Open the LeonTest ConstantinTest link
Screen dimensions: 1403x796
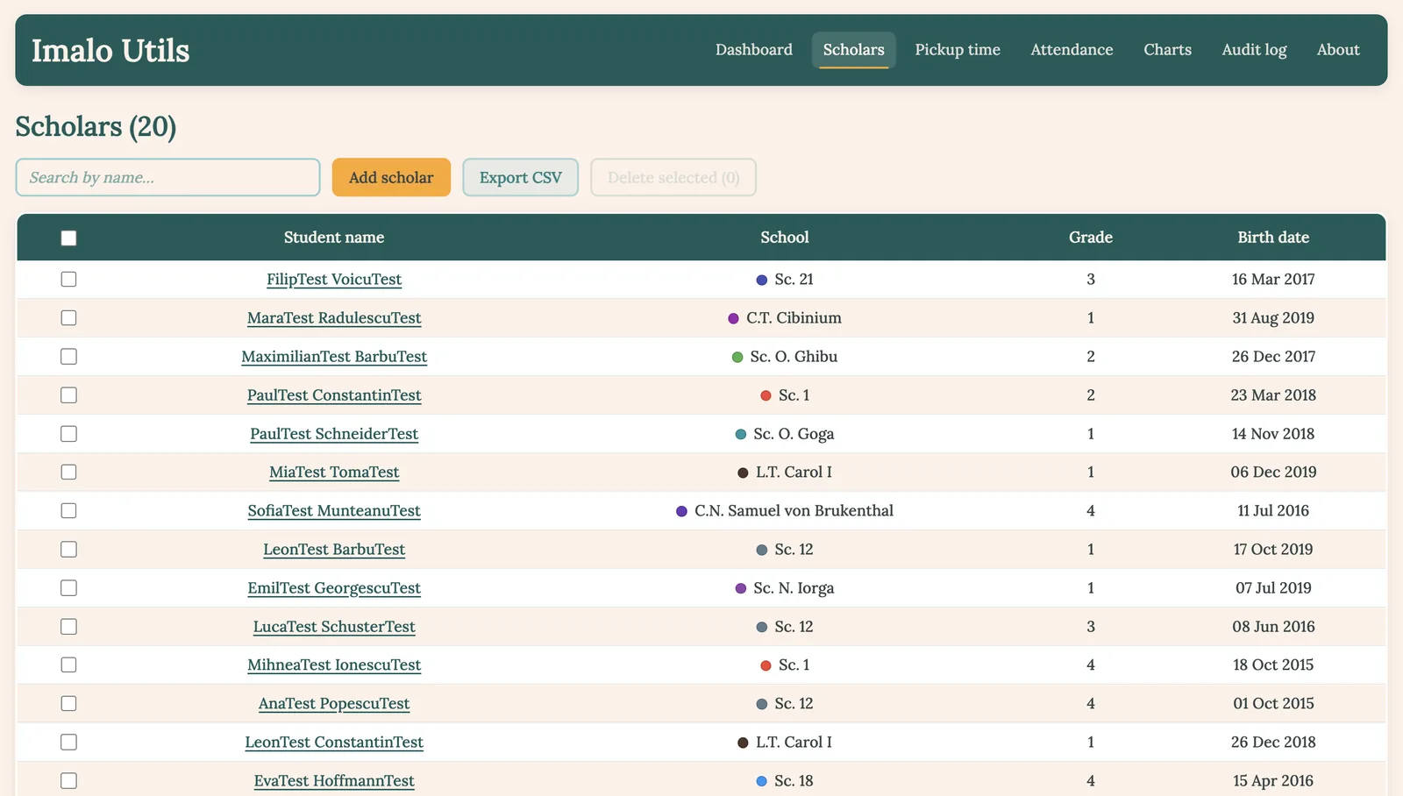334,743
